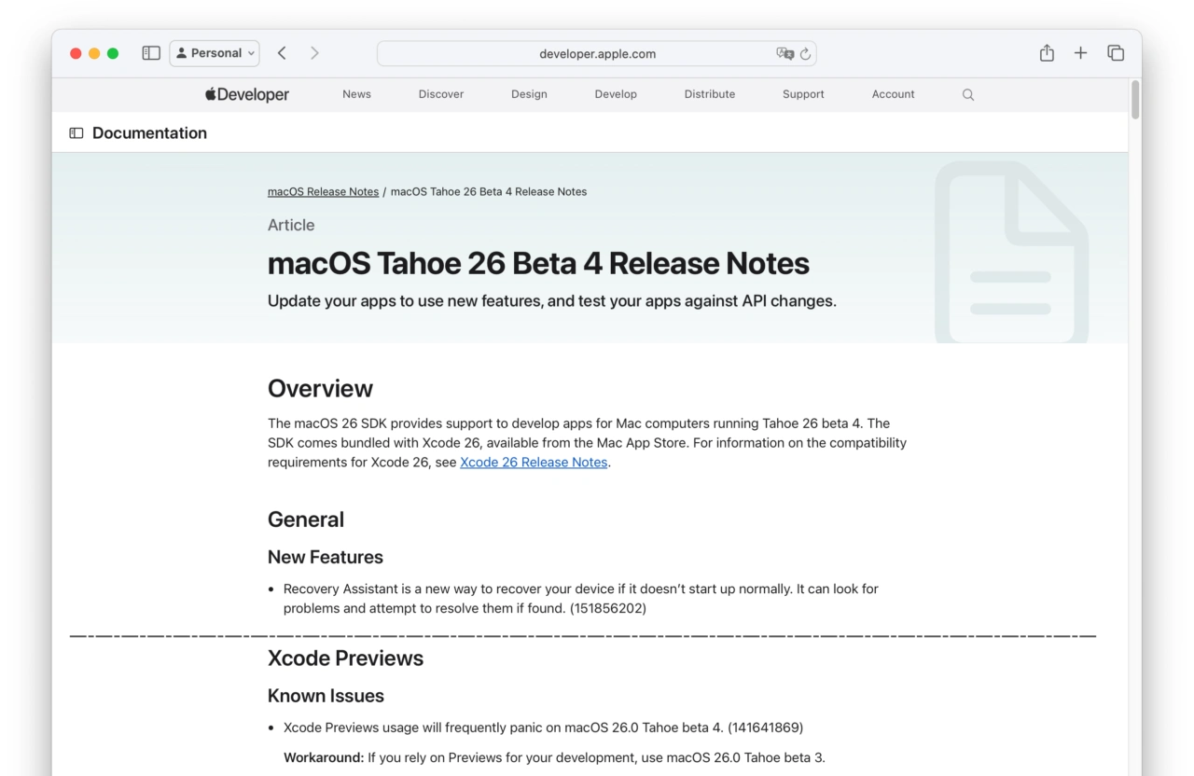
Task: Open the Distribute navigation item
Action: pyautogui.click(x=709, y=94)
